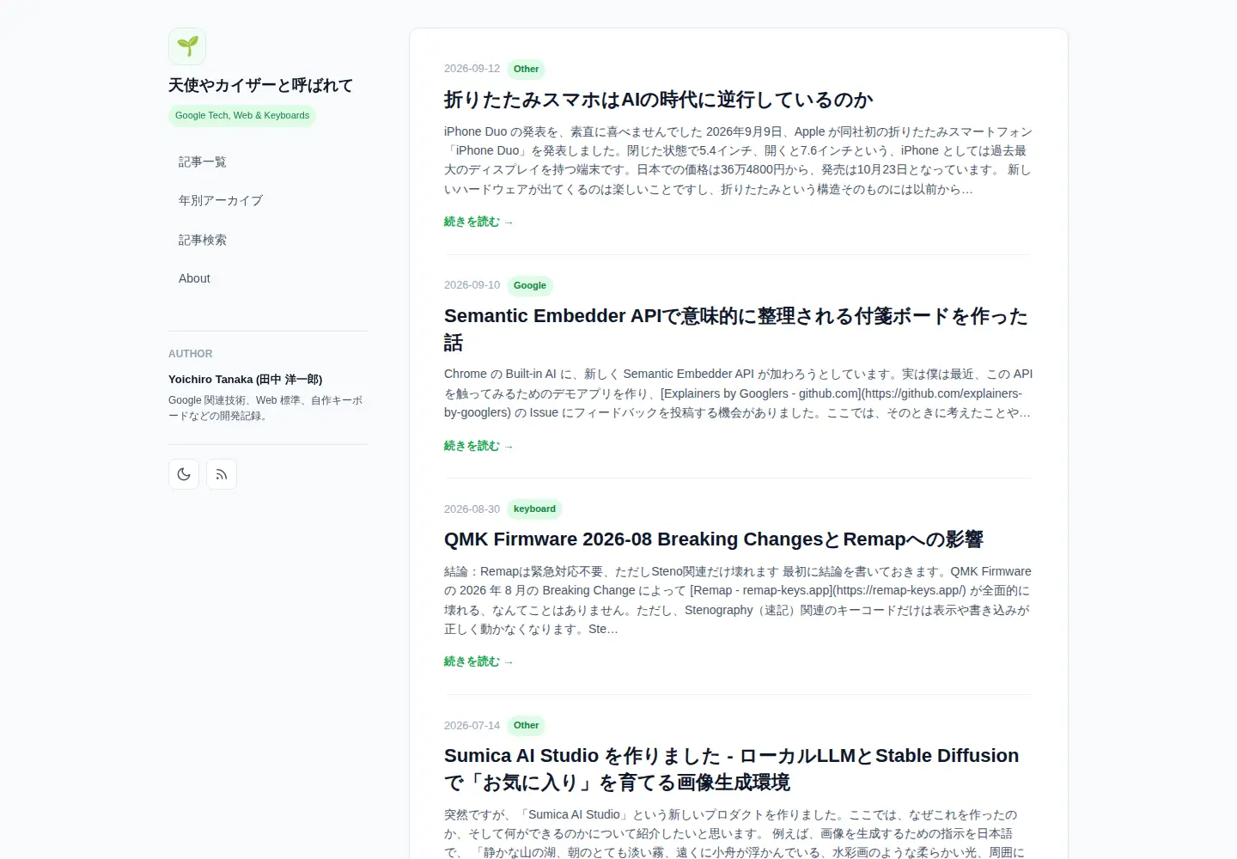Open the blog title 天使やカイザーと呼ばれて
The height and width of the screenshot is (859, 1237).
point(260,85)
